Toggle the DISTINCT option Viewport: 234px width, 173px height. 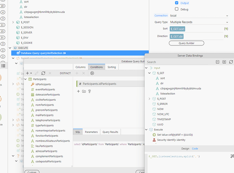point(65,73)
